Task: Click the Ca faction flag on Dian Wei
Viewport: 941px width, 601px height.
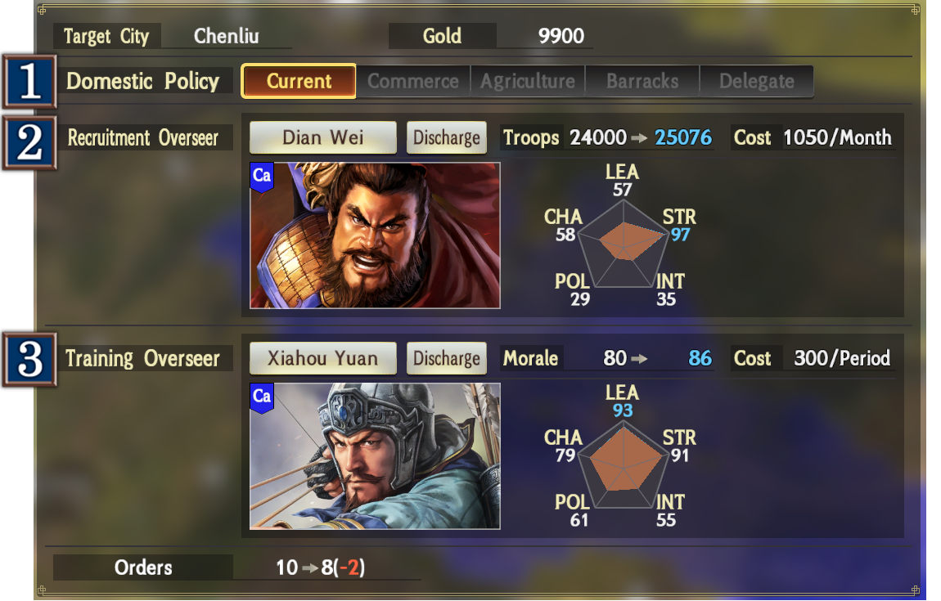Action: 262,177
